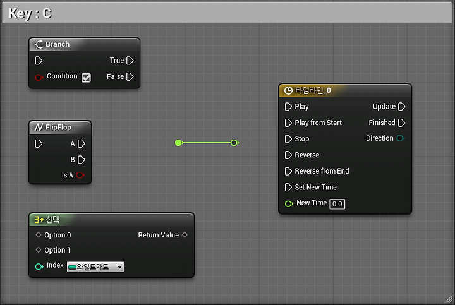
Task: Click the False output pin on Branch
Action: pyautogui.click(x=130, y=77)
